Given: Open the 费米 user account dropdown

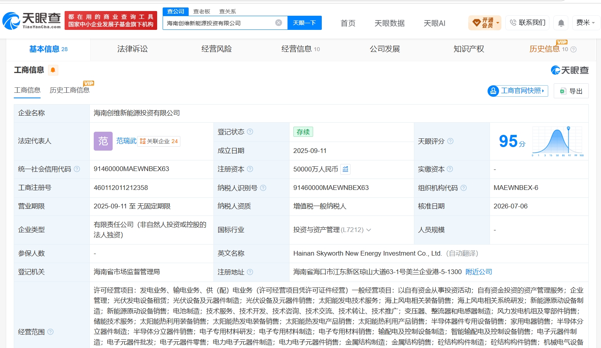Looking at the screenshot, I should coord(586,23).
